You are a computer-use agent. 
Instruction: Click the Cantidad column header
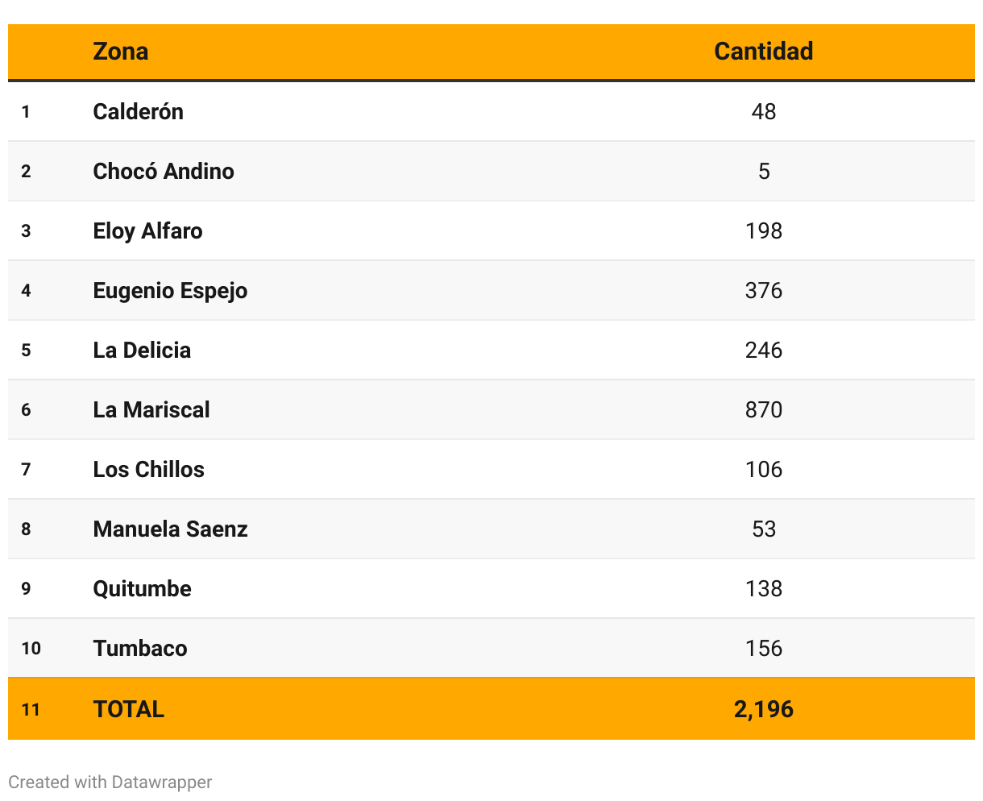763,52
